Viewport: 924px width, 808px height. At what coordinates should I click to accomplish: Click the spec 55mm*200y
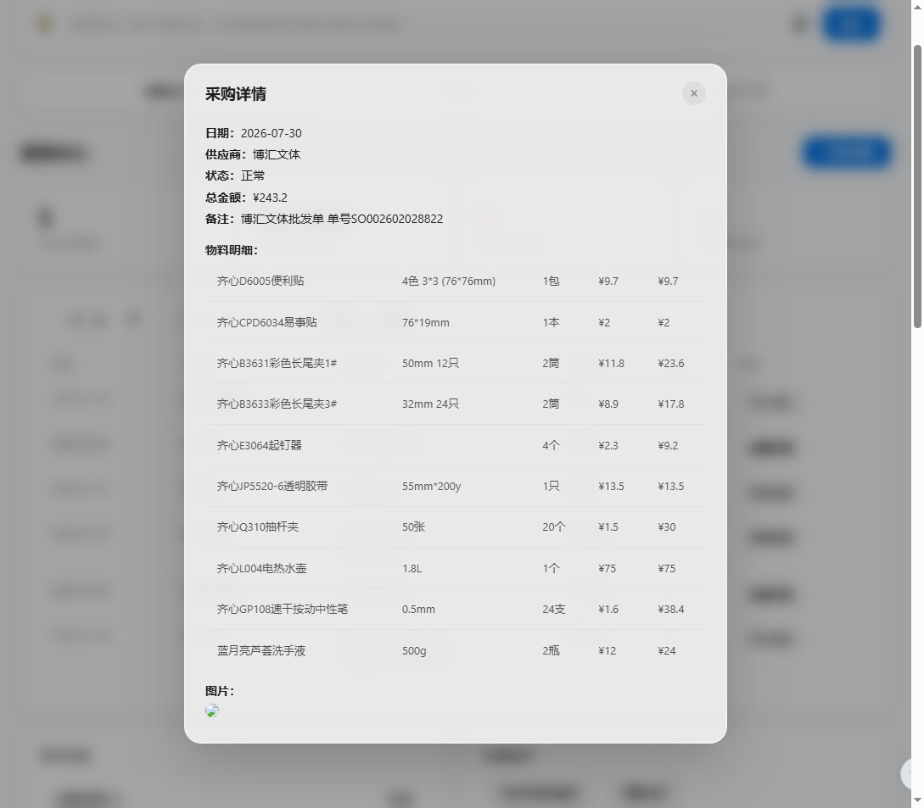pyautogui.click(x=431, y=486)
